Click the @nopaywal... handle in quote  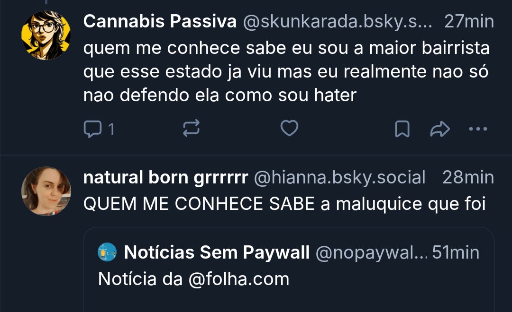click(x=370, y=253)
